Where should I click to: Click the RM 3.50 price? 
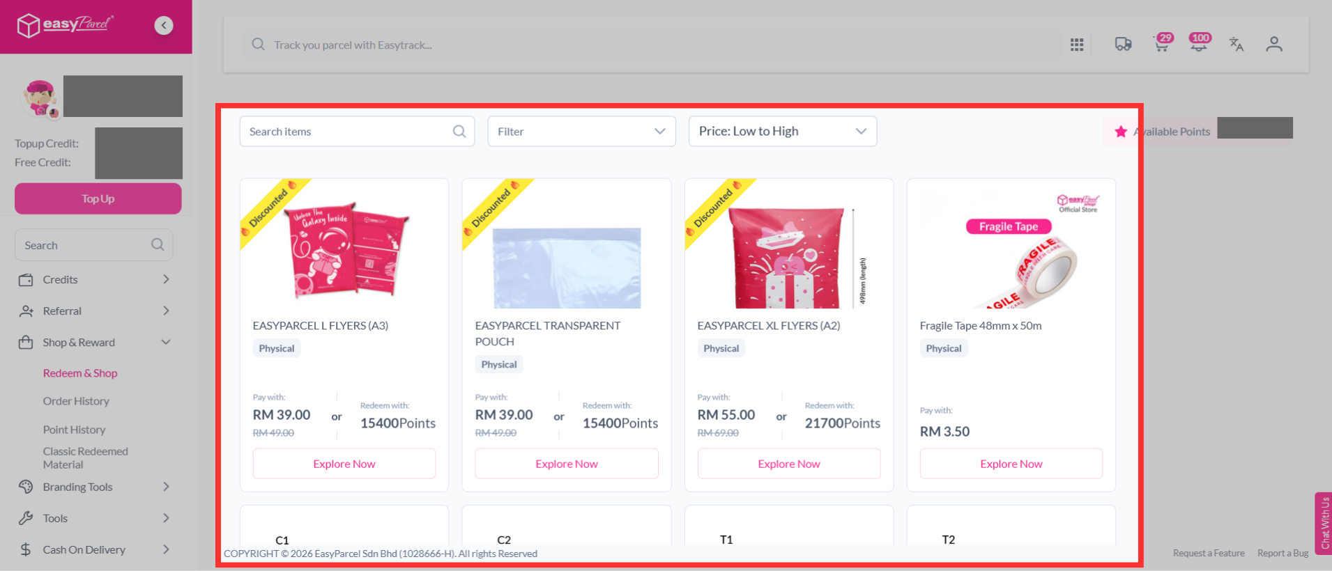click(x=944, y=432)
